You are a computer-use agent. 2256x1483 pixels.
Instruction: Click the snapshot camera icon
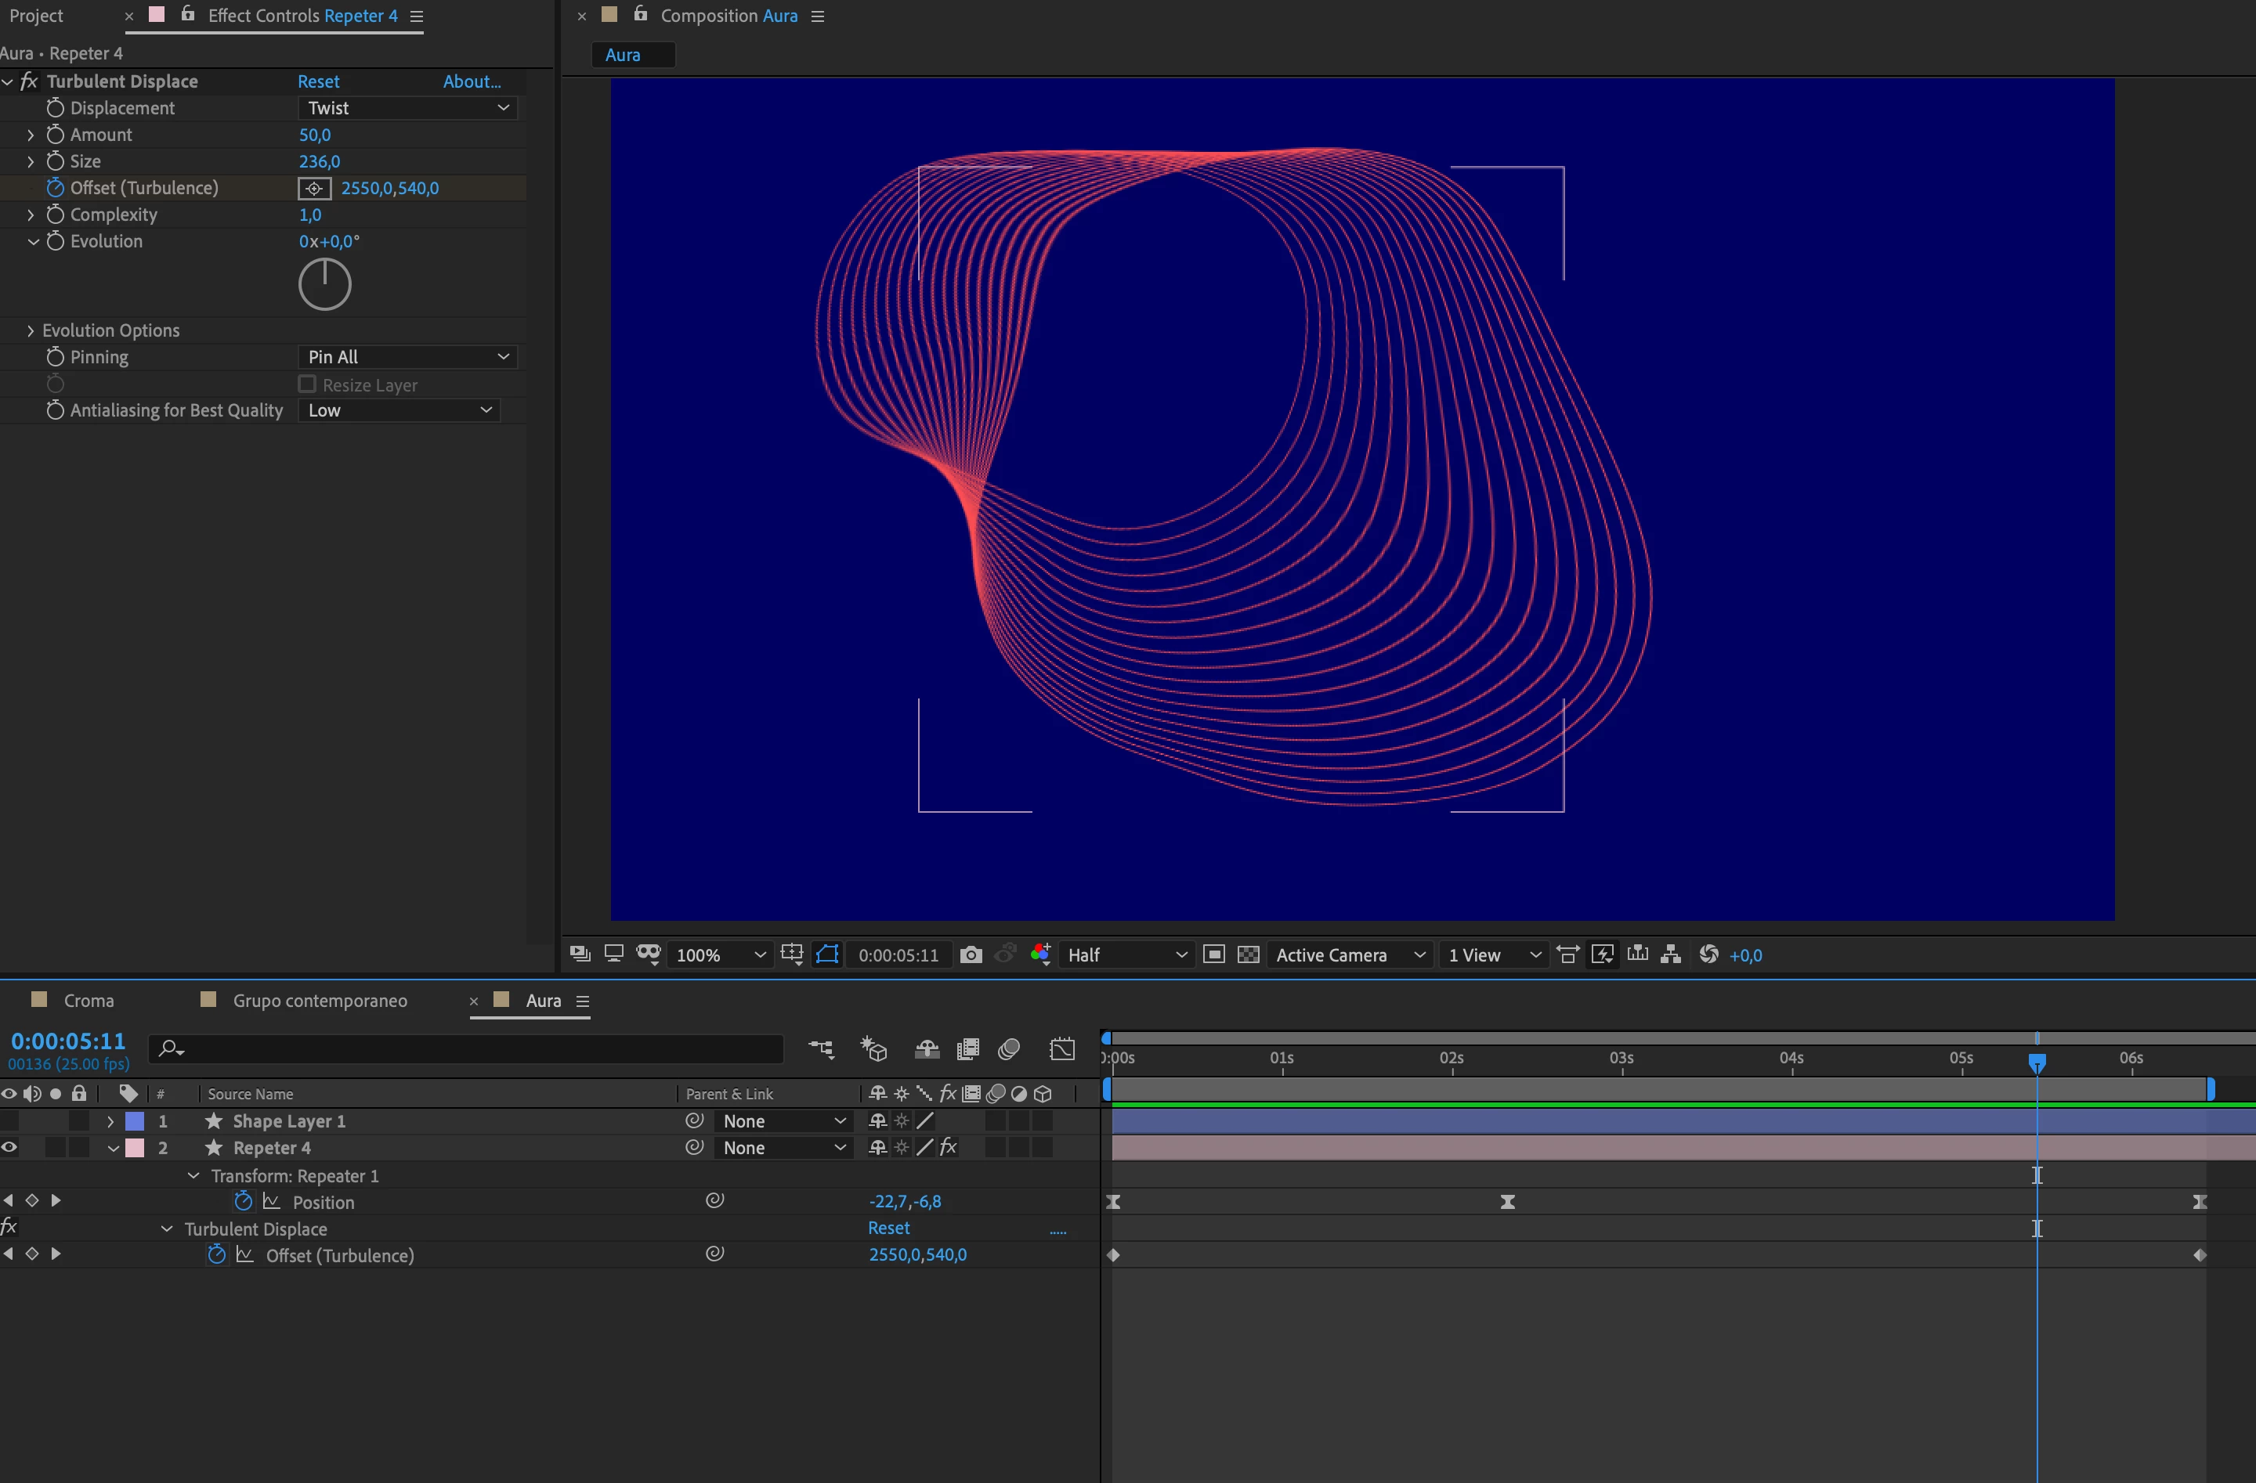[x=970, y=954]
